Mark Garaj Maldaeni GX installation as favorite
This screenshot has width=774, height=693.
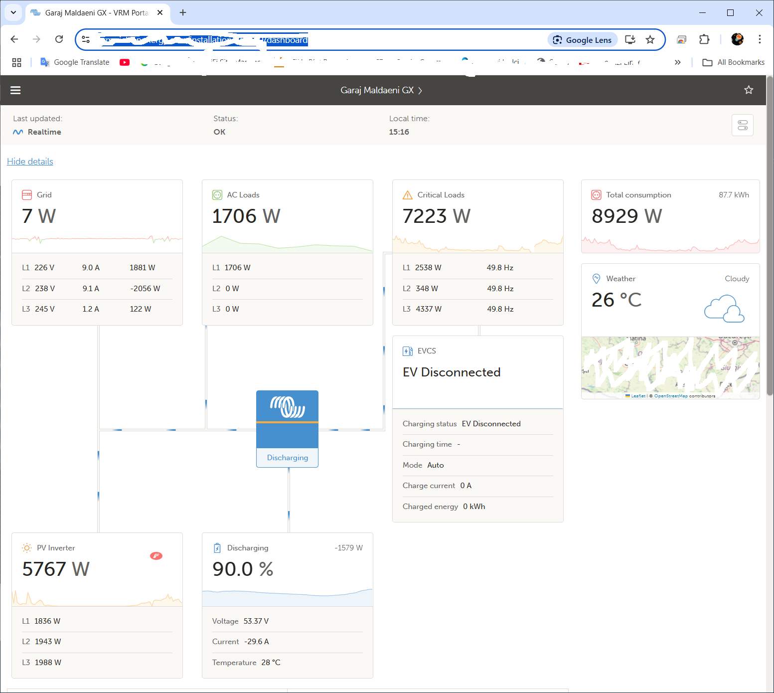(x=749, y=90)
